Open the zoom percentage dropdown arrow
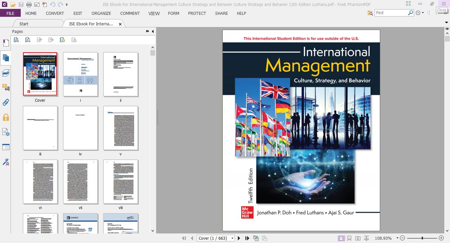 click(397, 238)
